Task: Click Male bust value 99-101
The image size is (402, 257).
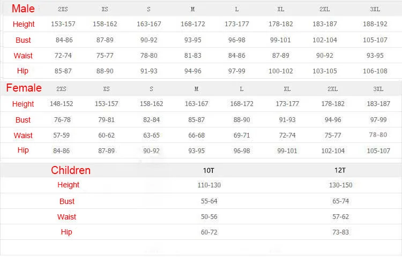Action: pos(280,40)
